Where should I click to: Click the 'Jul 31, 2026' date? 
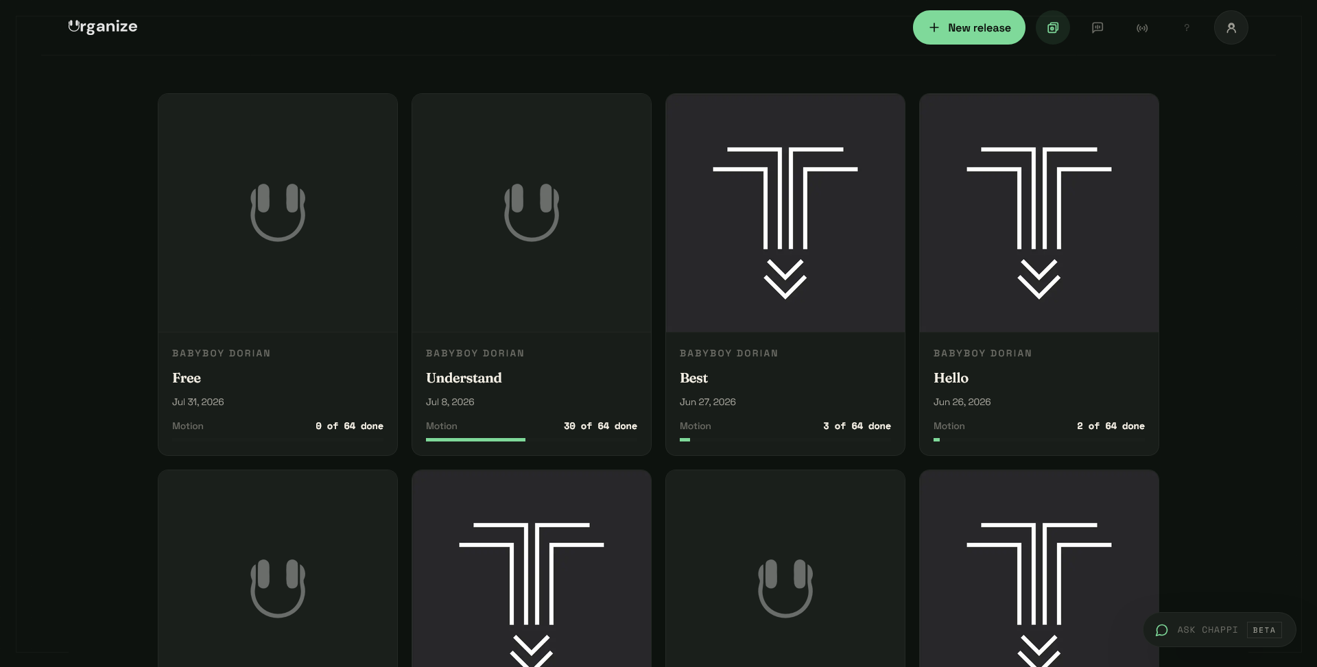(x=198, y=402)
